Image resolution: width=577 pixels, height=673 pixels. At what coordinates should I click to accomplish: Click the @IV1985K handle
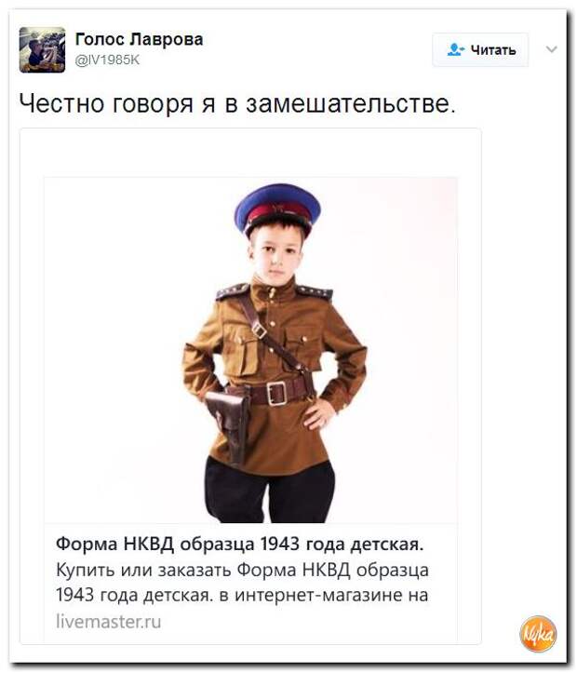[107, 61]
